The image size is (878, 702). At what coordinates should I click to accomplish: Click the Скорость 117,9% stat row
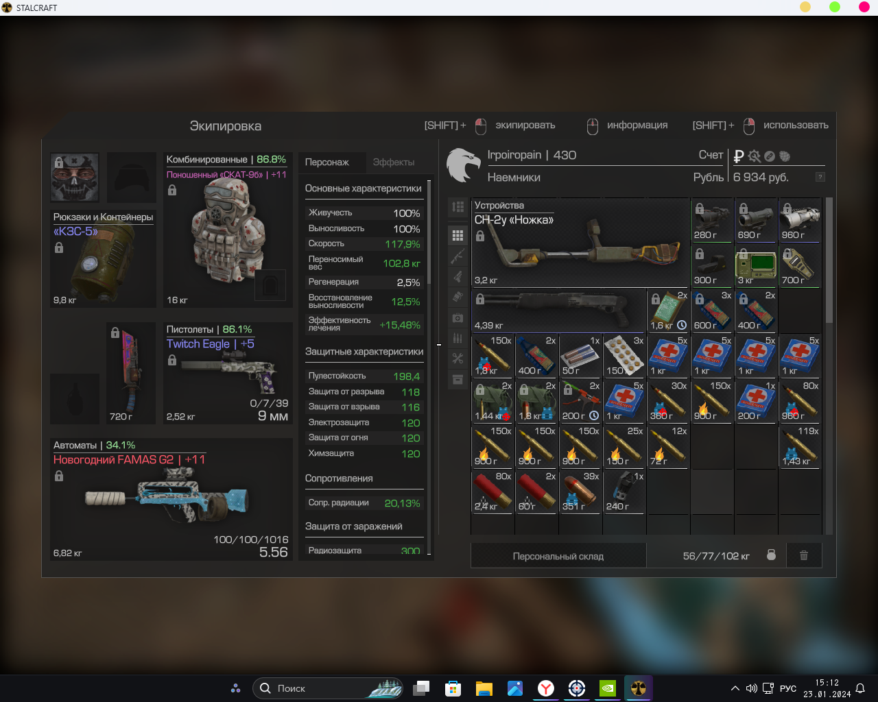pos(364,243)
